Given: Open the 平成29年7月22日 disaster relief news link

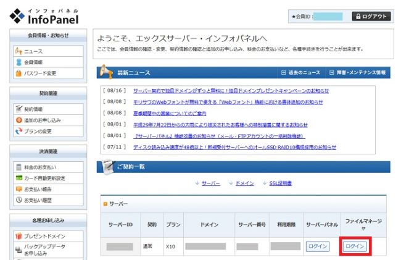Looking at the screenshot, I should pyautogui.click(x=220, y=125).
